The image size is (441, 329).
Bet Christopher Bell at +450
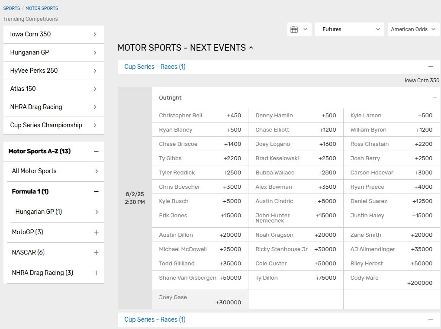(200, 116)
